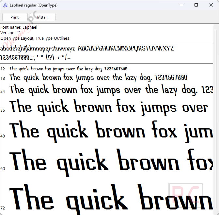This screenshot has height=215, width=219.
Task: Click the size label 12
Action: click(x=3, y=69)
